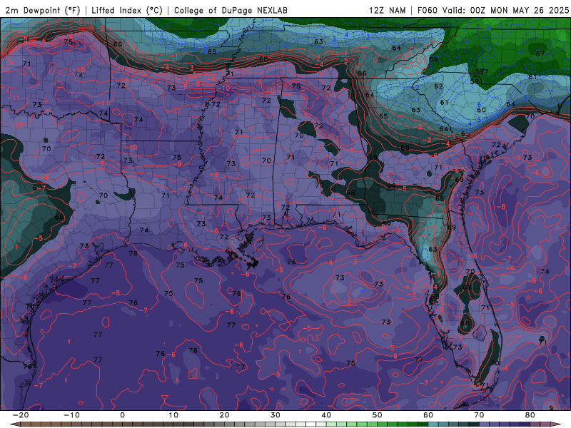Click the '12Z NAM' model run label
Viewport: 571px width, 428px height.
pos(388,10)
